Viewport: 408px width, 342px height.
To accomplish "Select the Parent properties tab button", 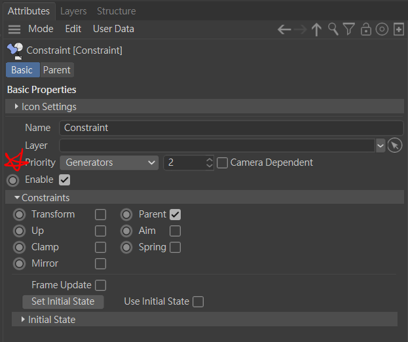I will 57,70.
